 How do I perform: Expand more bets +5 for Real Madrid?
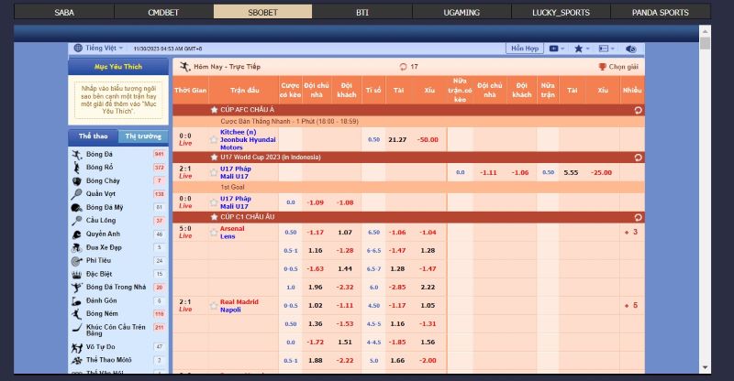631,305
